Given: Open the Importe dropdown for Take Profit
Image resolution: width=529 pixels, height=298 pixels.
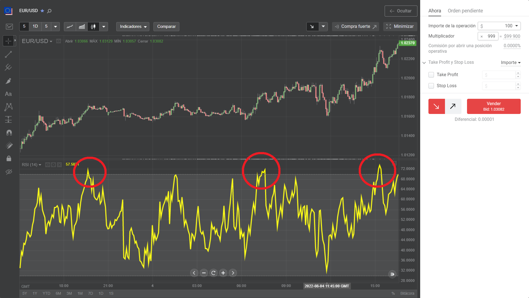Looking at the screenshot, I should (x=511, y=63).
